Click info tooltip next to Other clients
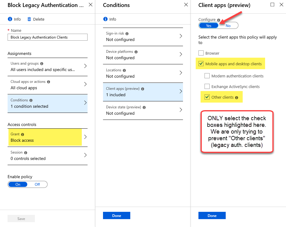The width and height of the screenshot is (286, 227). click(237, 98)
